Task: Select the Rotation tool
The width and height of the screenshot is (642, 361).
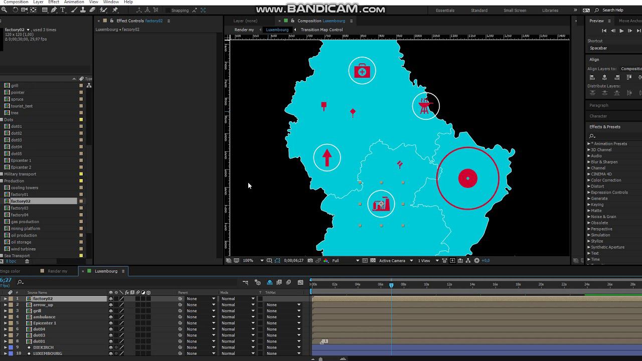Action: tap(15, 10)
